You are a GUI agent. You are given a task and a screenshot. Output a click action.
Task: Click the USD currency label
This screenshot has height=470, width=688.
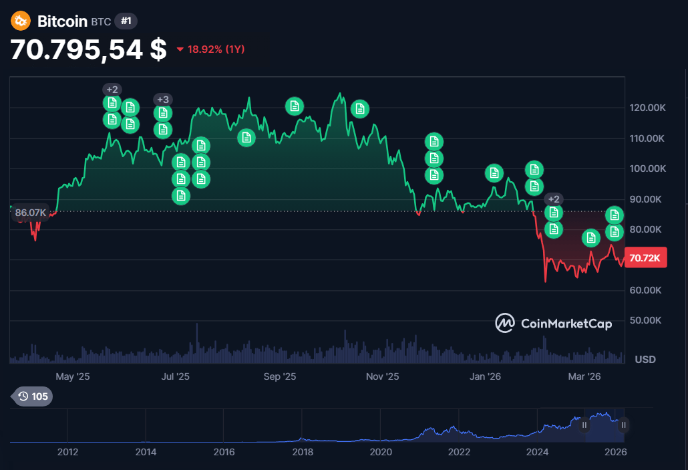(x=645, y=359)
